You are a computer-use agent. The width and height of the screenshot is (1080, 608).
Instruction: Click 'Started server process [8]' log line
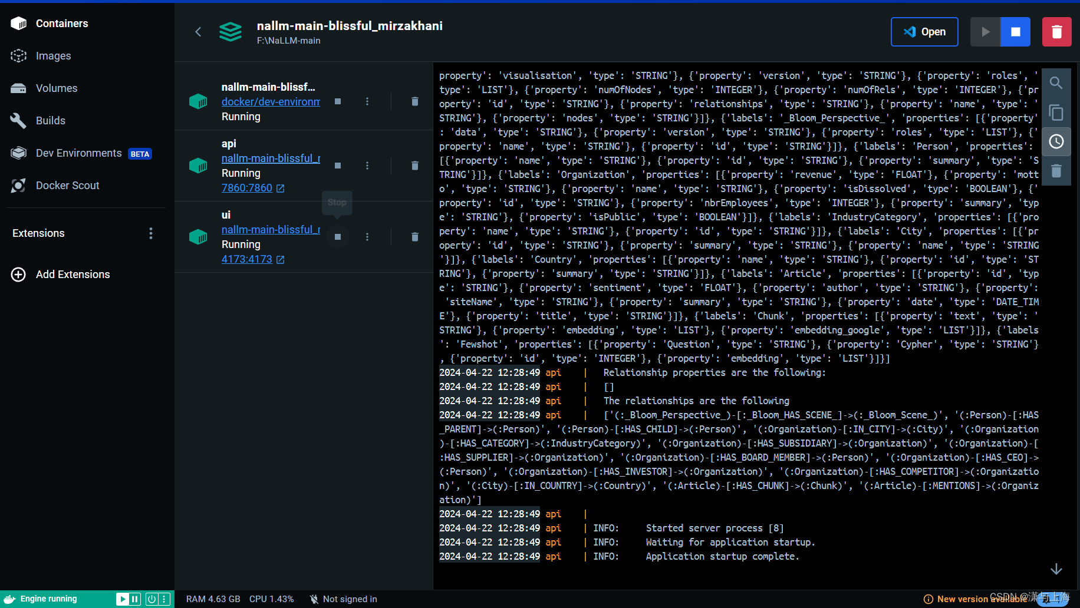click(714, 528)
